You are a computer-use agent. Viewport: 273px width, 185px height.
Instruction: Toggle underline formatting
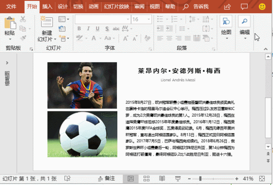[98, 28]
